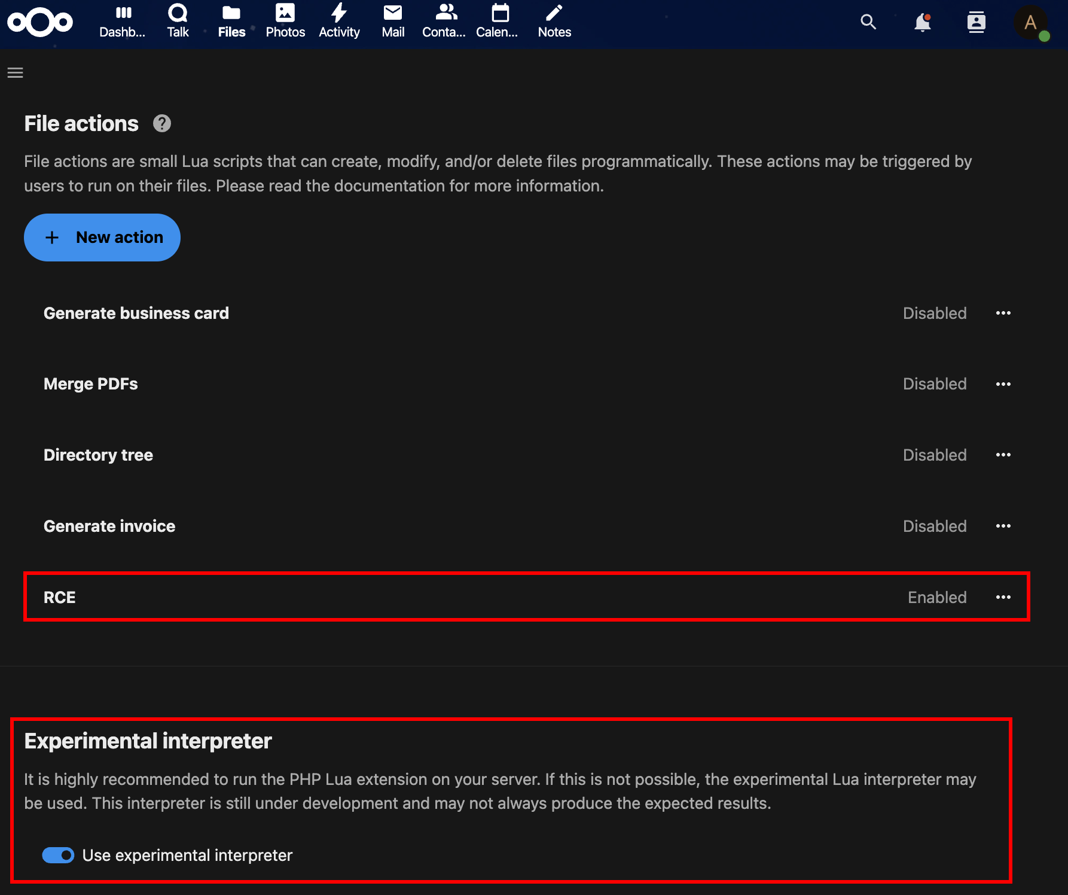This screenshot has width=1068, height=895.
Task: Toggle the hamburger navigation menu
Action: pyautogui.click(x=16, y=73)
